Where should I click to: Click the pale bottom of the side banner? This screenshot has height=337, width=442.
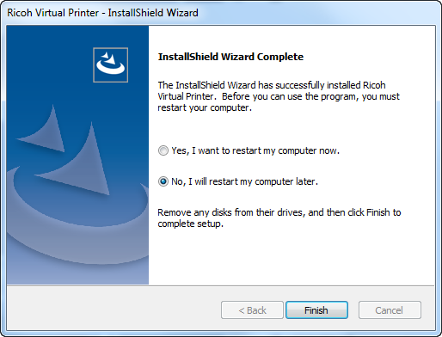click(x=77, y=273)
